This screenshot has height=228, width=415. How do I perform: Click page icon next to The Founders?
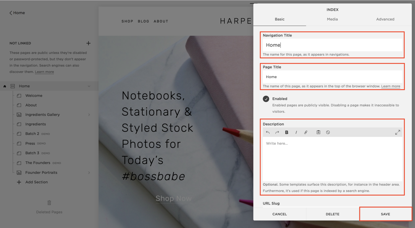point(19,163)
